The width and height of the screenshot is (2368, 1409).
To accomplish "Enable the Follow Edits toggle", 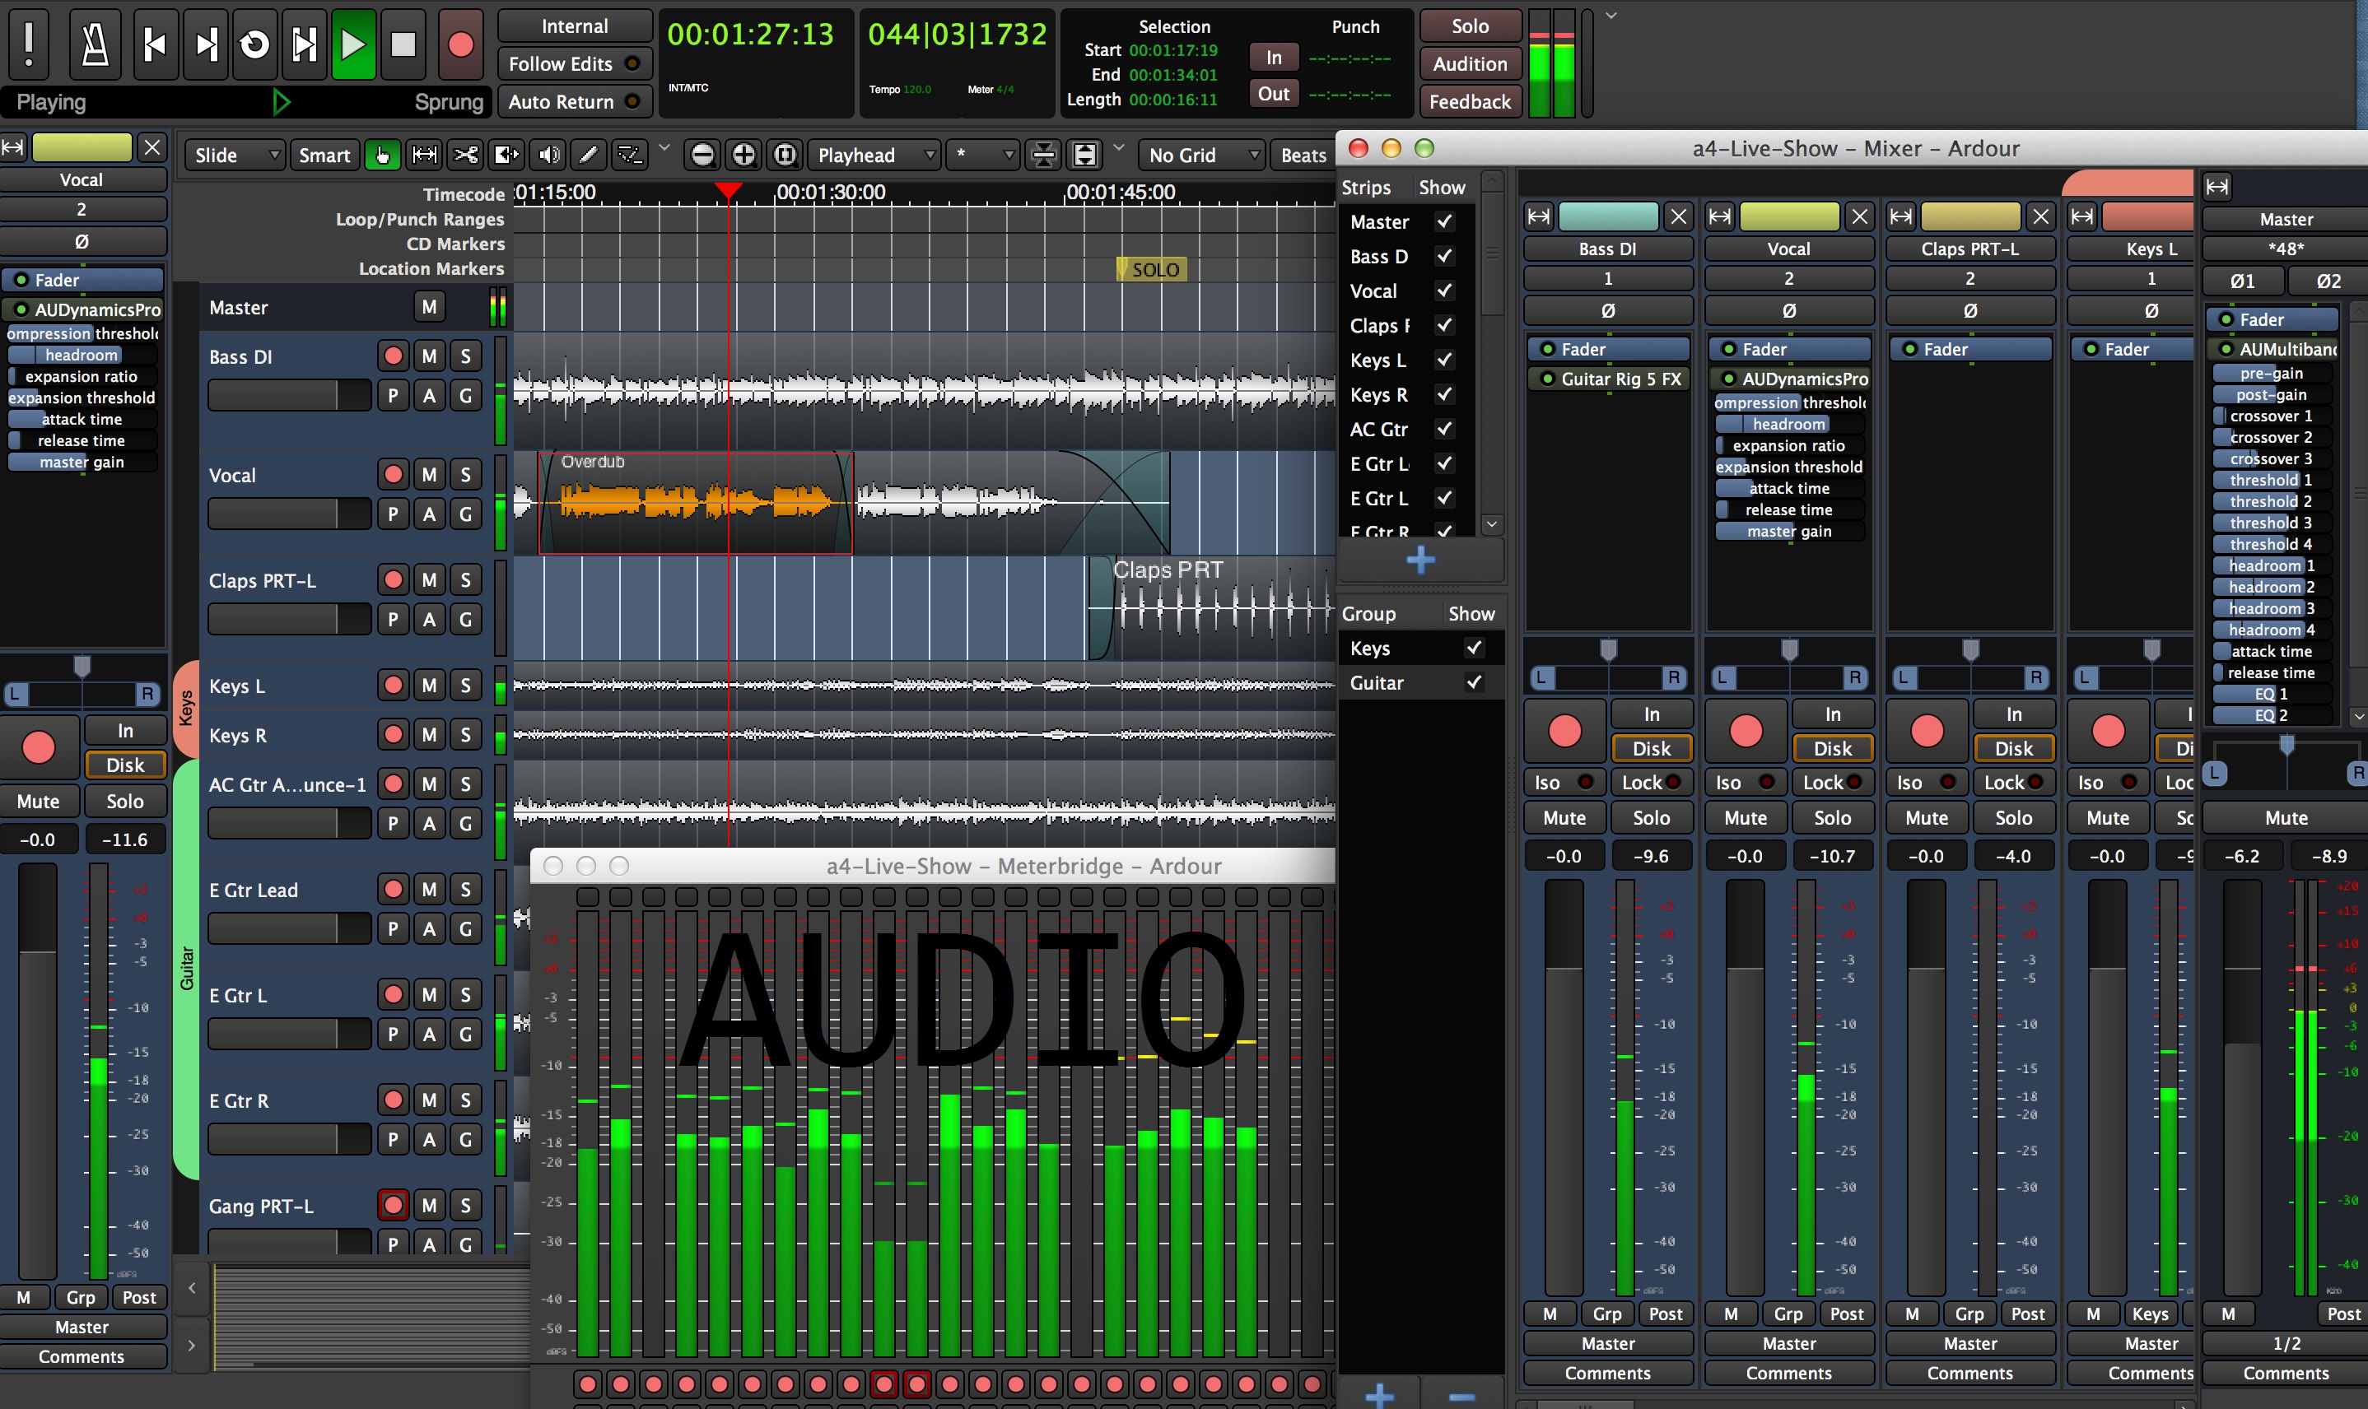I will [575, 63].
